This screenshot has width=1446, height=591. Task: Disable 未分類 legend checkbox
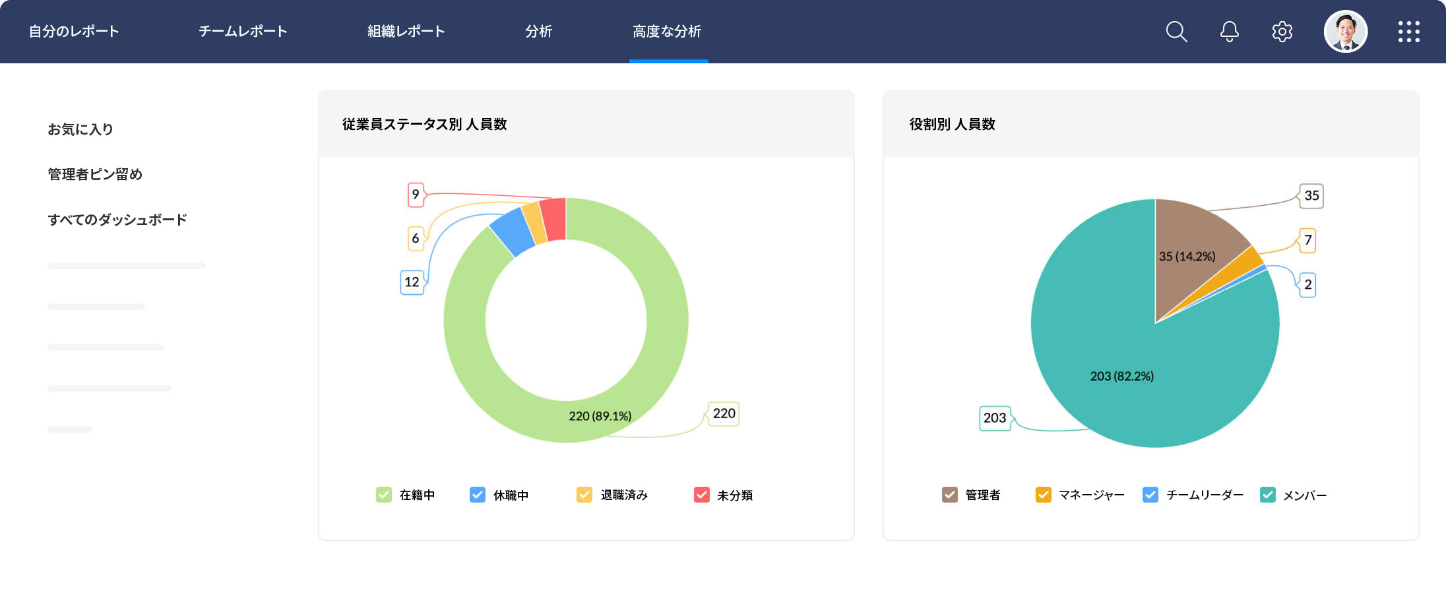702,495
